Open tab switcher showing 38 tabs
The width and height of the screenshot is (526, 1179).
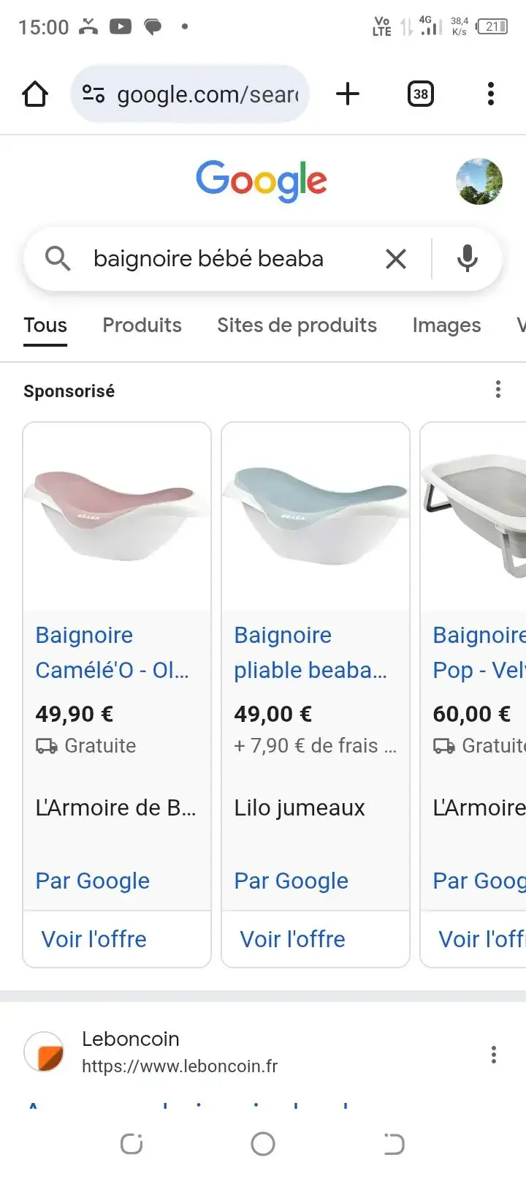[420, 94]
